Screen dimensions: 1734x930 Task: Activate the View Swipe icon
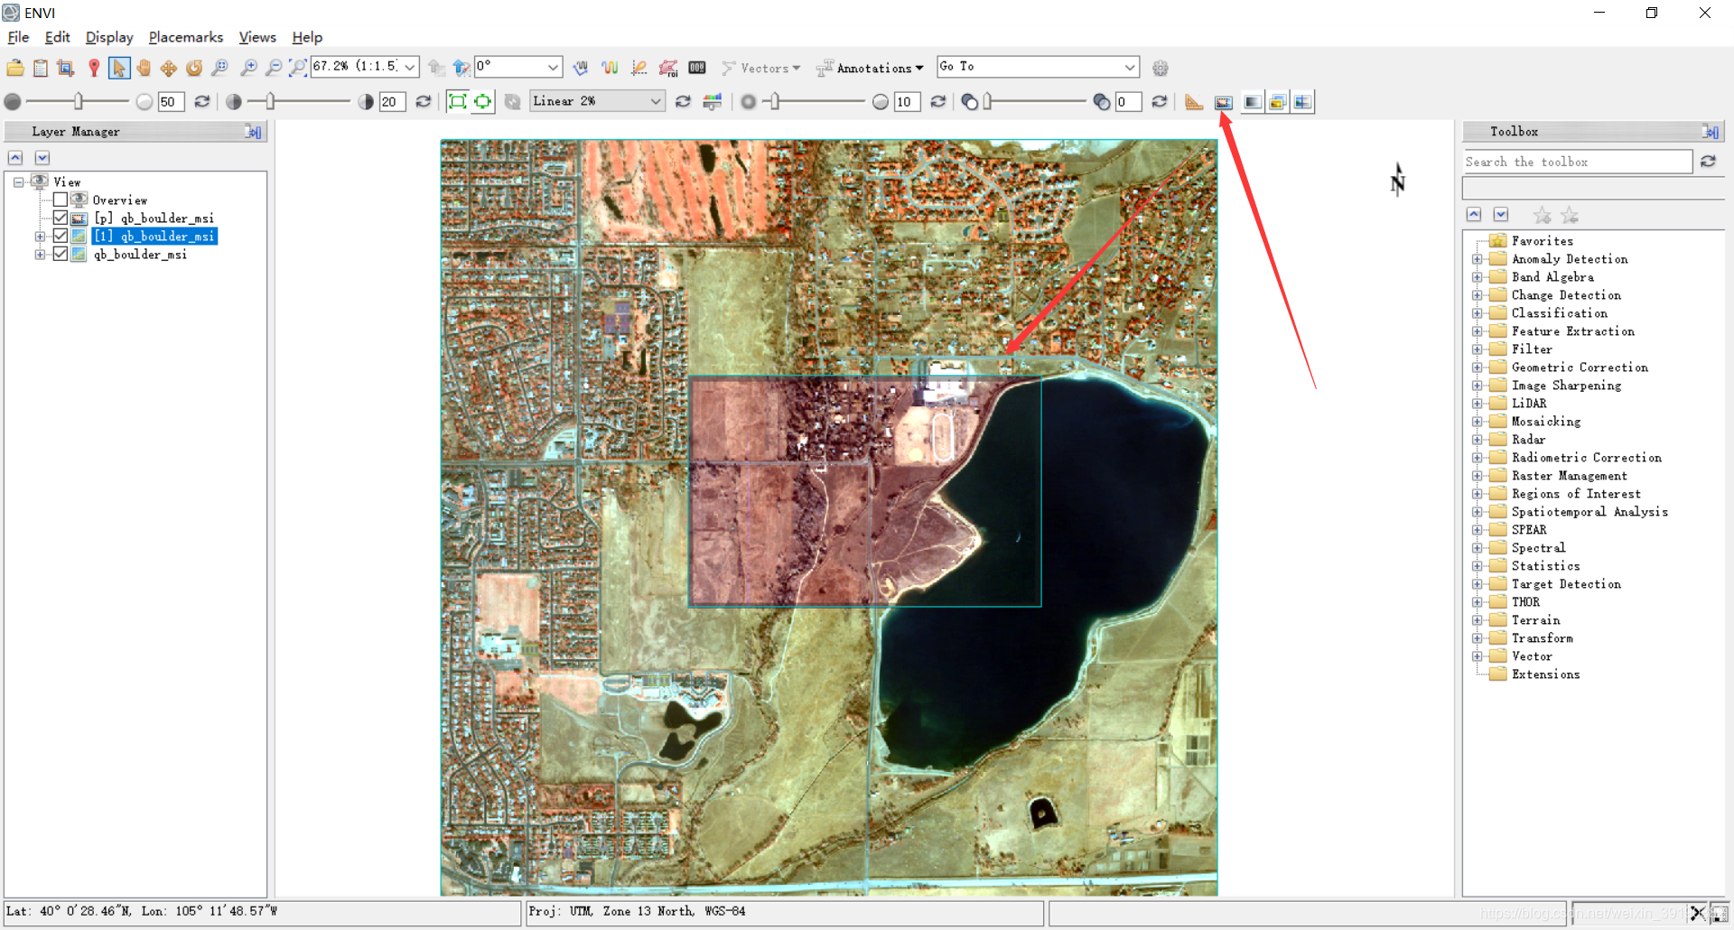pyautogui.click(x=1302, y=102)
